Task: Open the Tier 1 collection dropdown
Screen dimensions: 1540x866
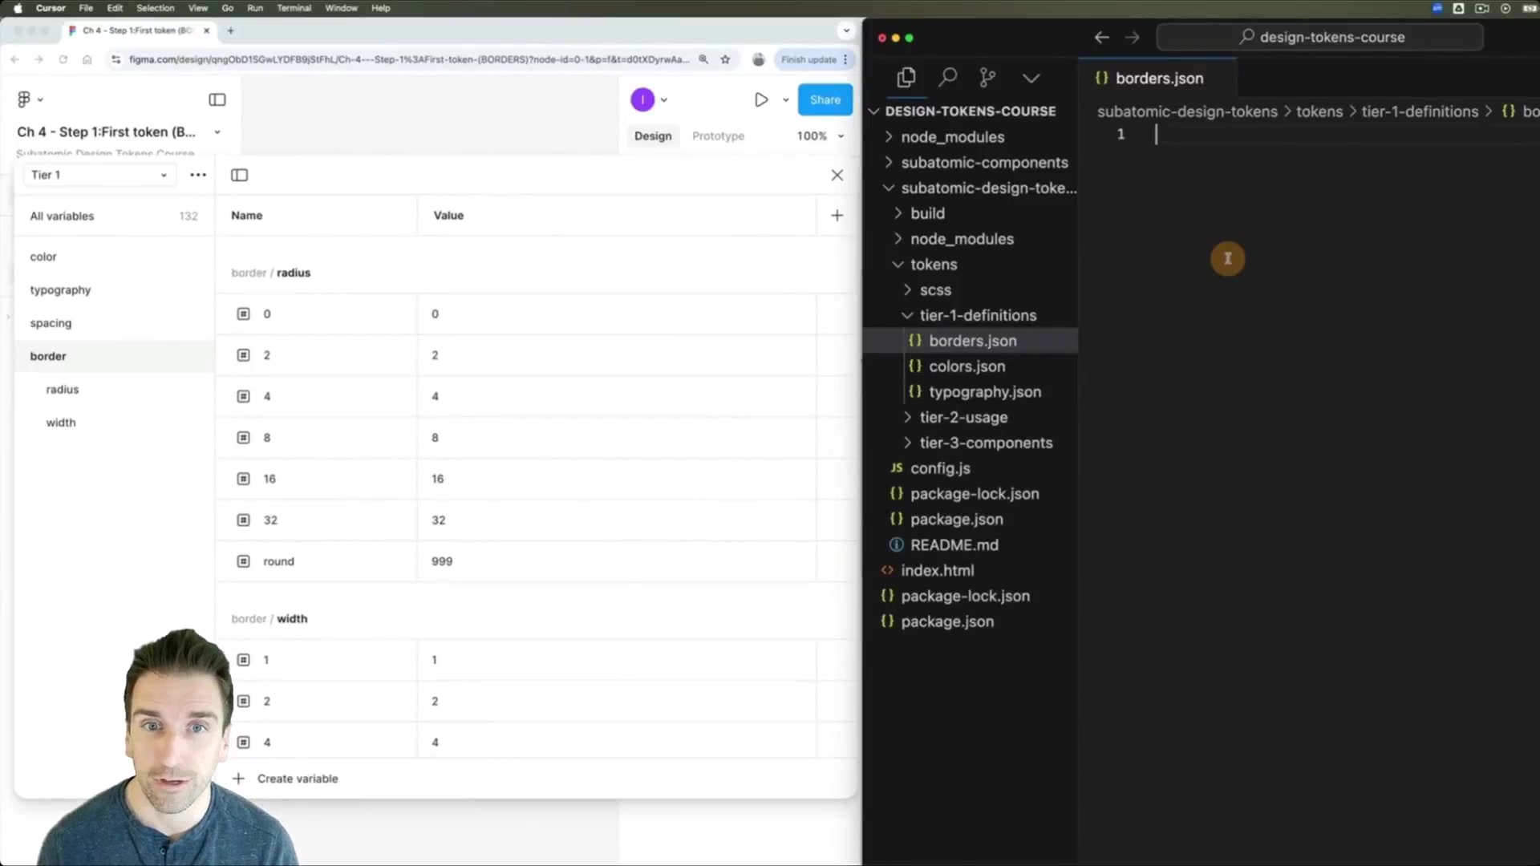Action: [99, 175]
